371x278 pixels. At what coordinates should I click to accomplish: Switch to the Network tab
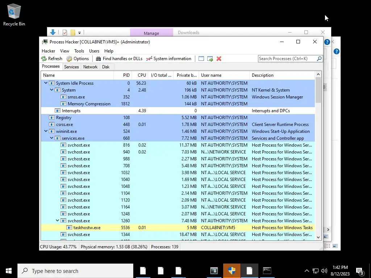tap(90, 67)
